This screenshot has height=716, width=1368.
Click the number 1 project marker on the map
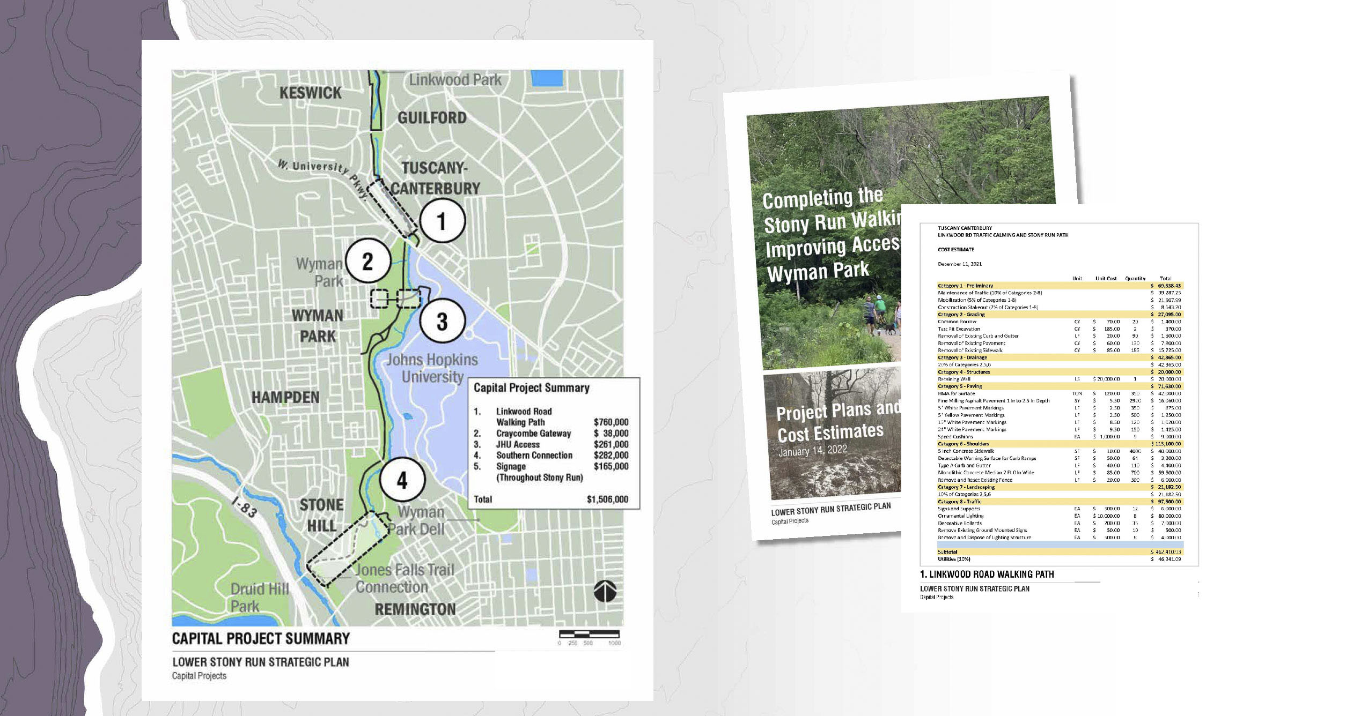click(x=442, y=221)
